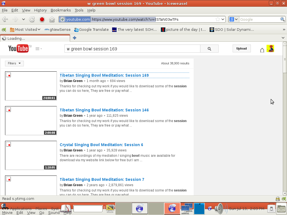Open the search engine selector dropdown
Viewport: 287px width, 215px height.
tap(233, 19)
